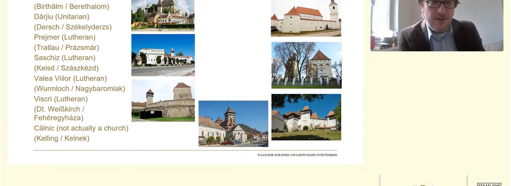The image size is (511, 186).
Task: Click the 'Saschiz (Lutheran)' list entry
Action: point(65,58)
